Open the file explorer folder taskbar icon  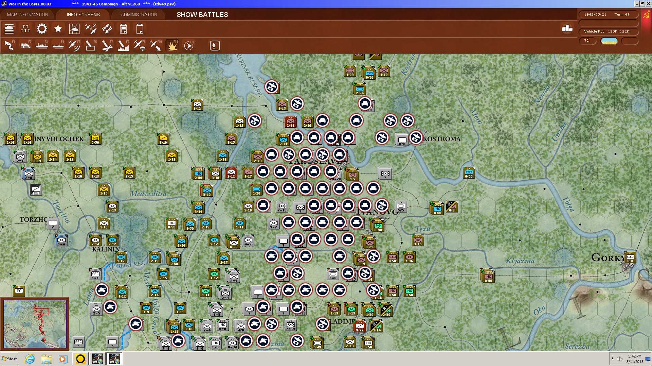point(47,359)
